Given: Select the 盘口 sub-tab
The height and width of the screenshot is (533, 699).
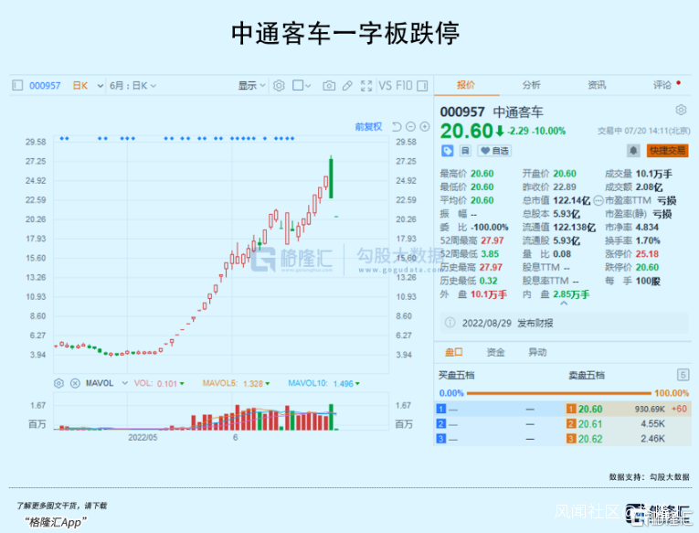Looking at the screenshot, I should click(x=454, y=352).
